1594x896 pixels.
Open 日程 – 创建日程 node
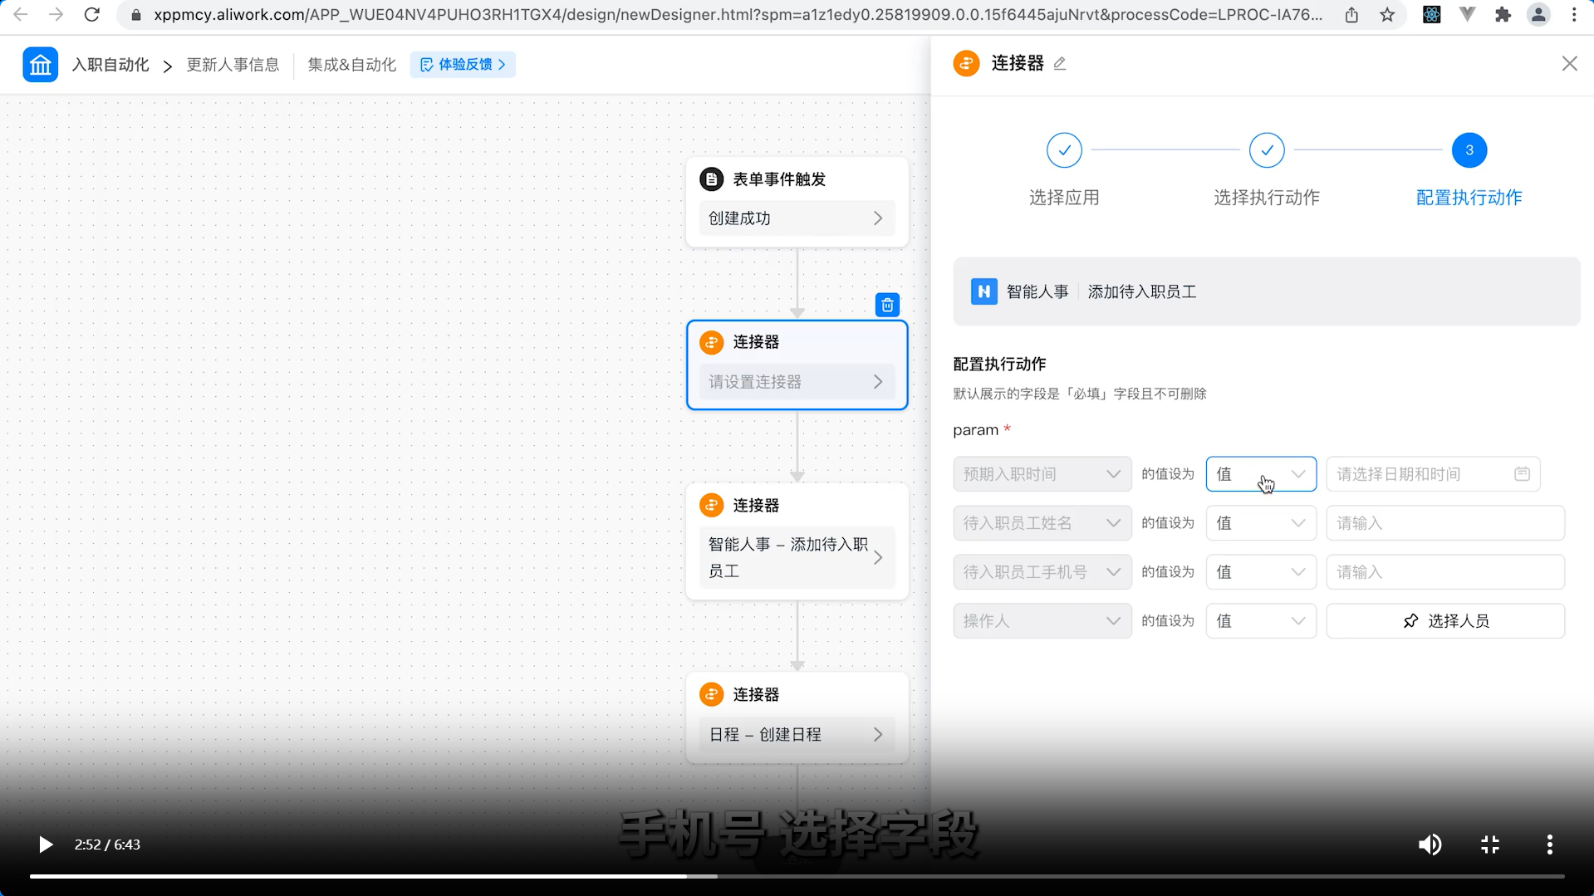pos(797,735)
